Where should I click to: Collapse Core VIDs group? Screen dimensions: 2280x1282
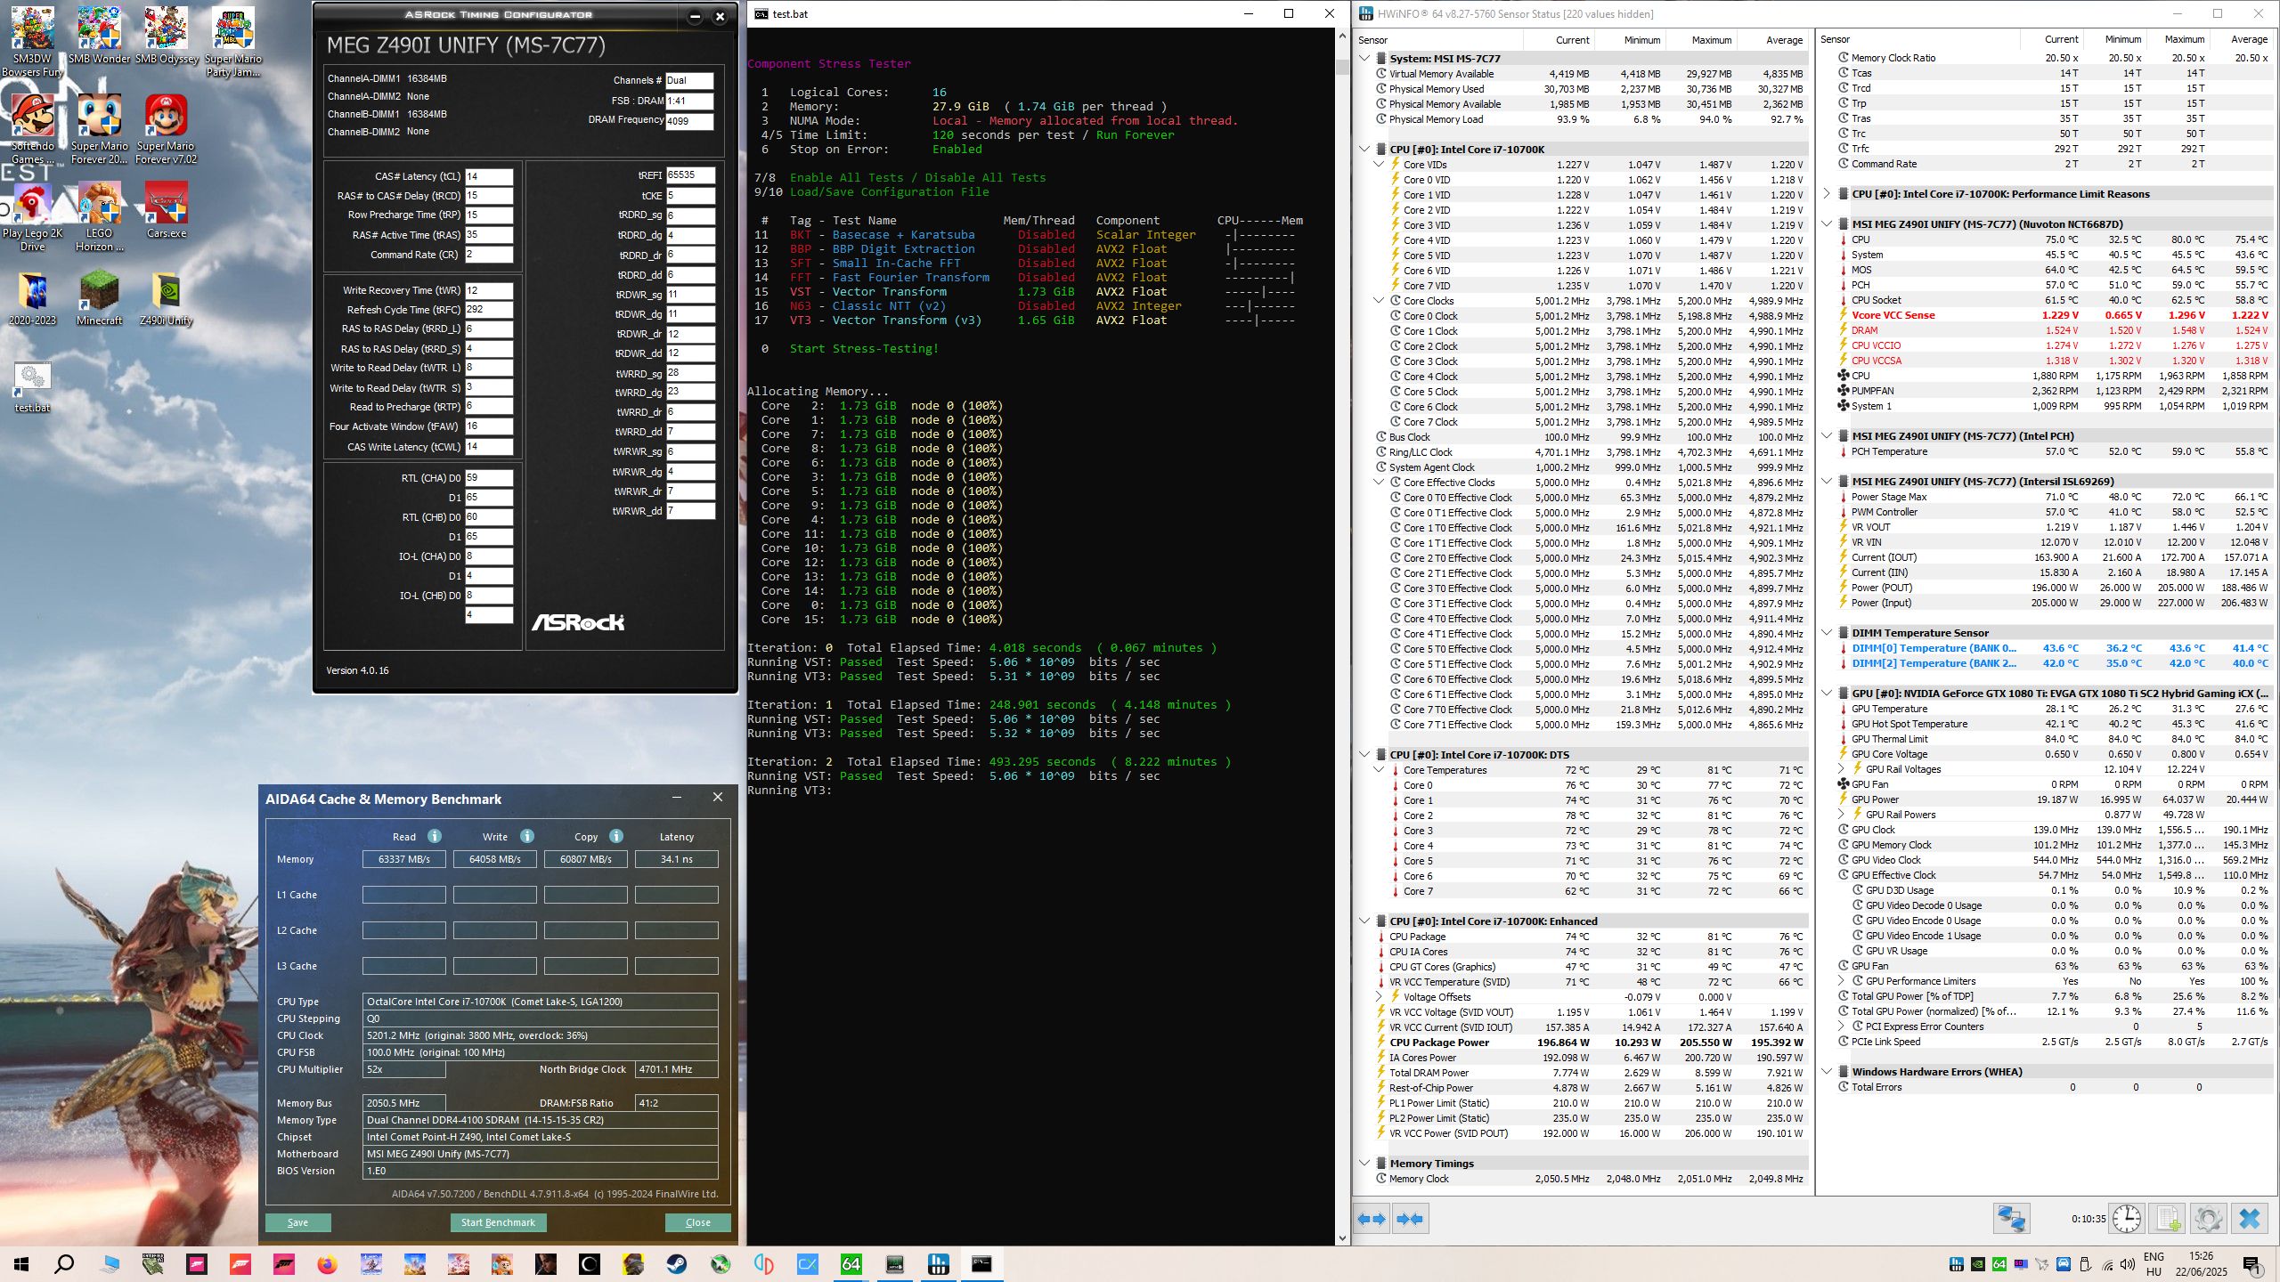tap(1379, 165)
